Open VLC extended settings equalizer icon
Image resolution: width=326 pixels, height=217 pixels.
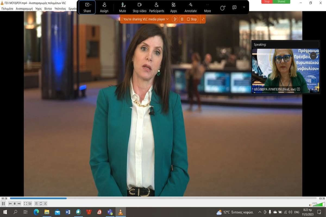pyautogui.click(x=30, y=203)
